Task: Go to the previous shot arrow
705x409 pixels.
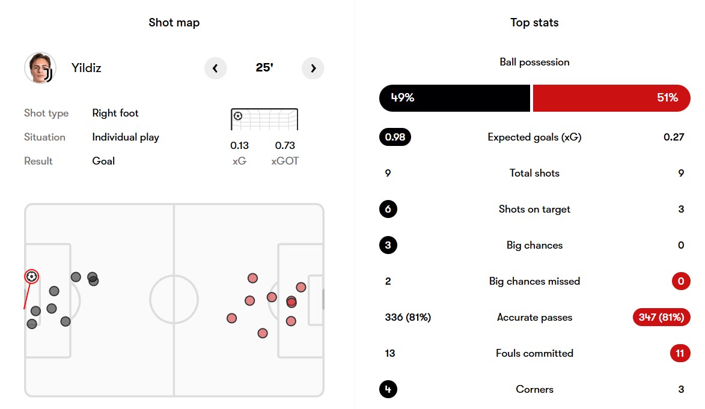Action: pos(215,68)
